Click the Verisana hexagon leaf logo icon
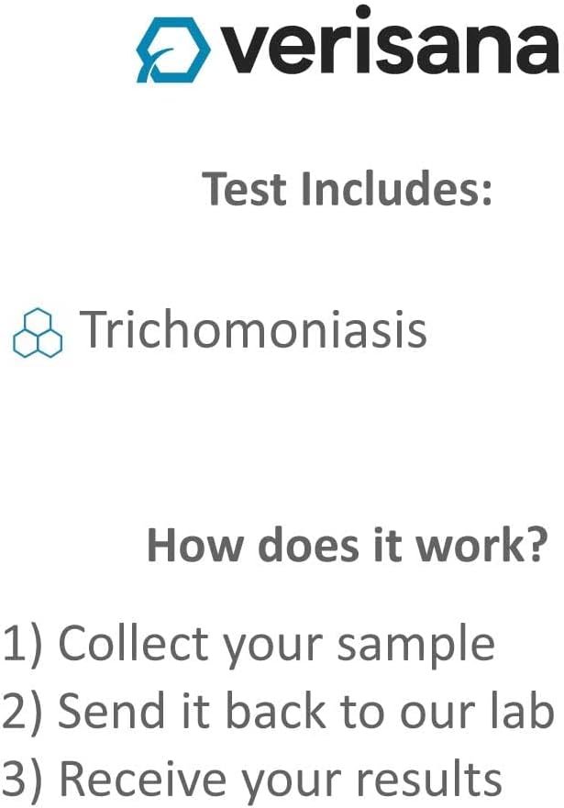The height and width of the screenshot is (808, 564). 172,50
